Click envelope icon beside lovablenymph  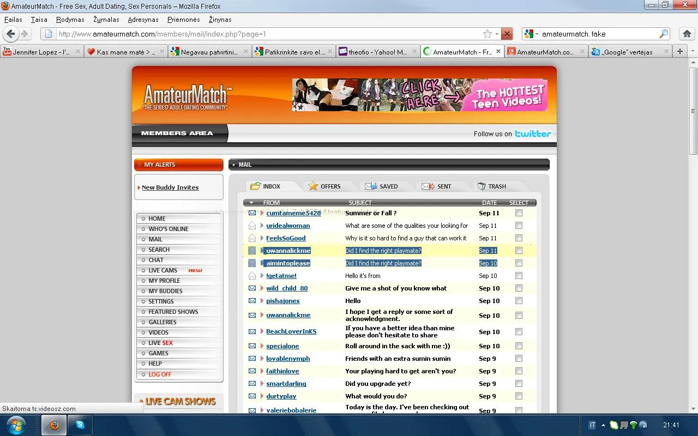(x=252, y=359)
